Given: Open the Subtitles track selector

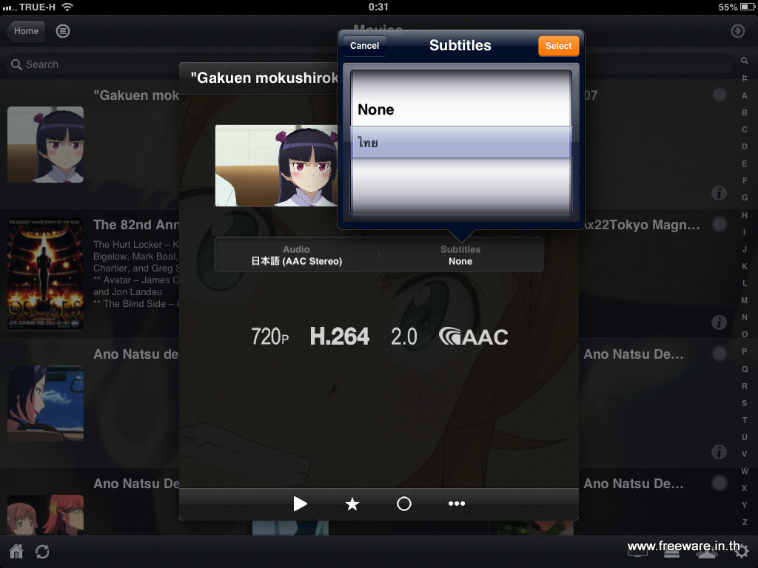Looking at the screenshot, I should click(460, 255).
